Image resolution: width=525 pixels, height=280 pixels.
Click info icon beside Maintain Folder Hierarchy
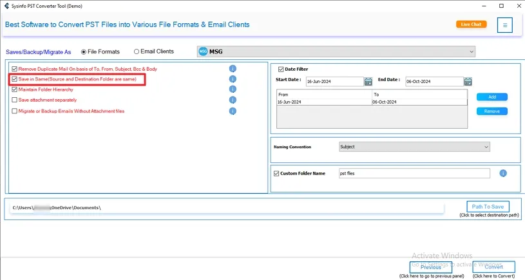click(233, 89)
